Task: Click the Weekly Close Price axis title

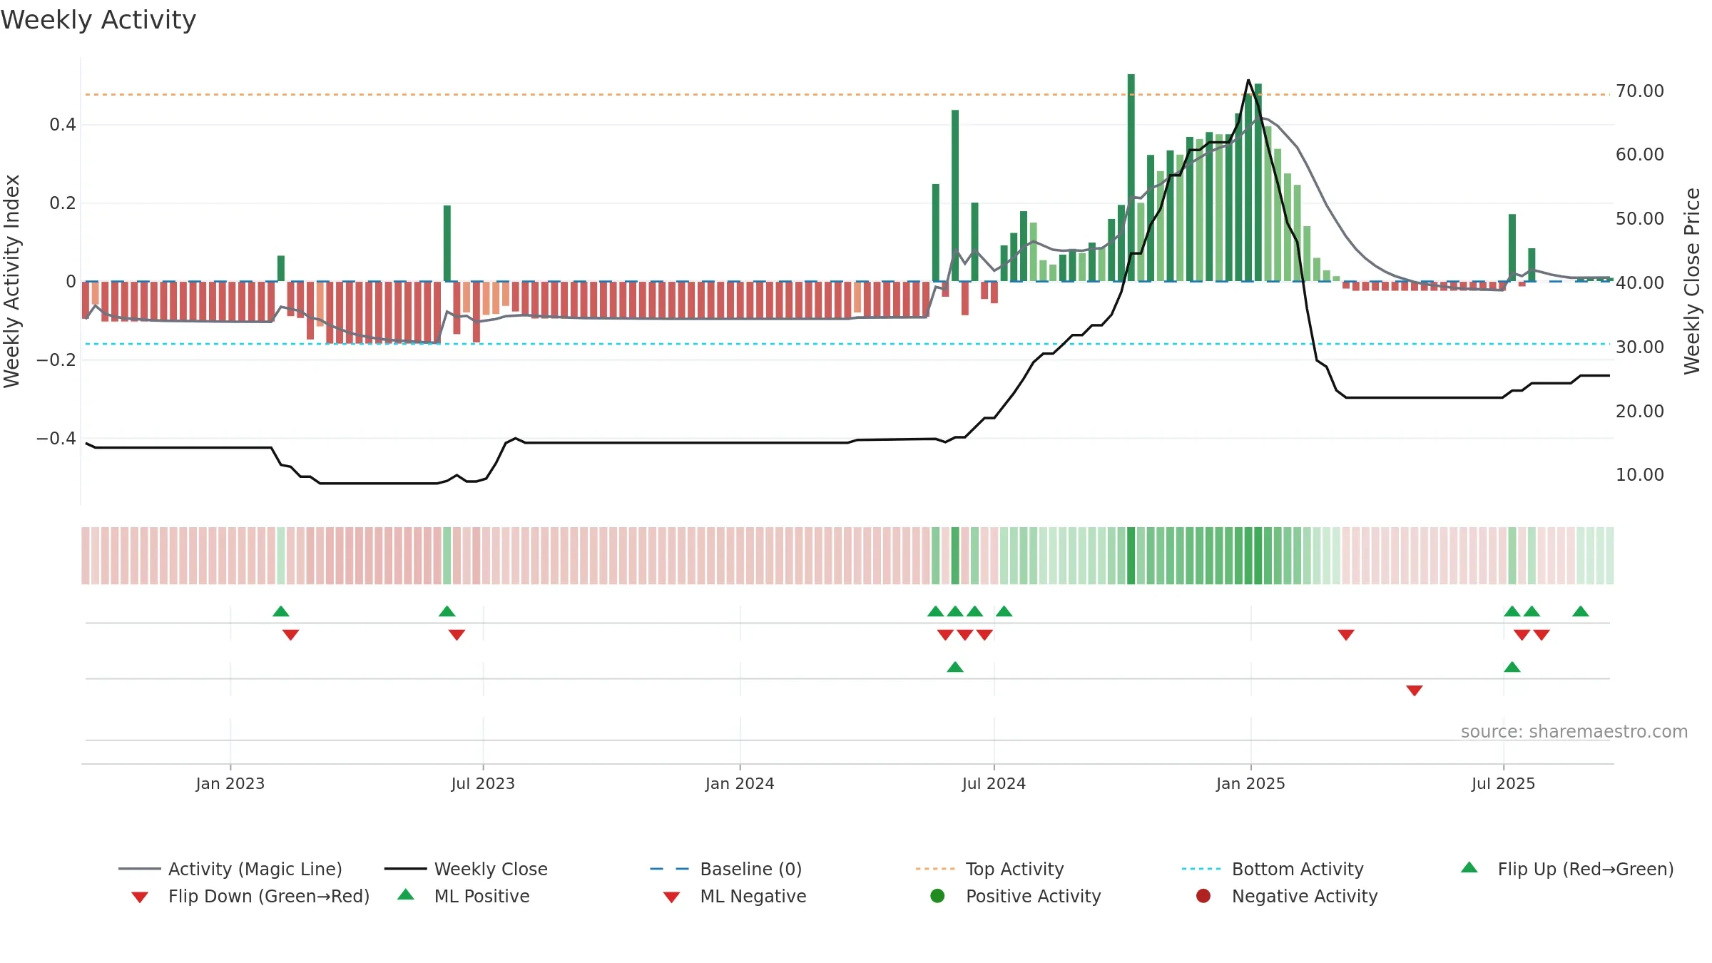Action: pos(1692,281)
